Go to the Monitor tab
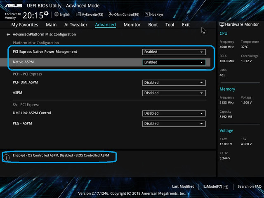This screenshot has height=198, width=264. pyautogui.click(x=132, y=25)
